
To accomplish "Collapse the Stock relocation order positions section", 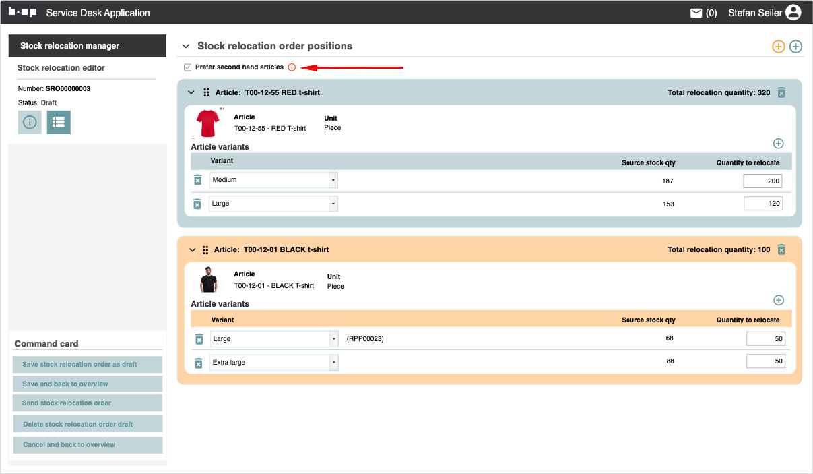I will pyautogui.click(x=186, y=47).
